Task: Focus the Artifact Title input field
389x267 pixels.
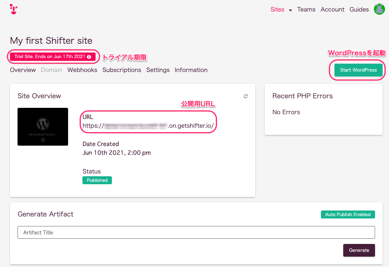Action: pyautogui.click(x=196, y=232)
